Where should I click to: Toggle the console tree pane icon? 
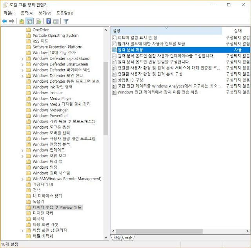(x=29, y=21)
